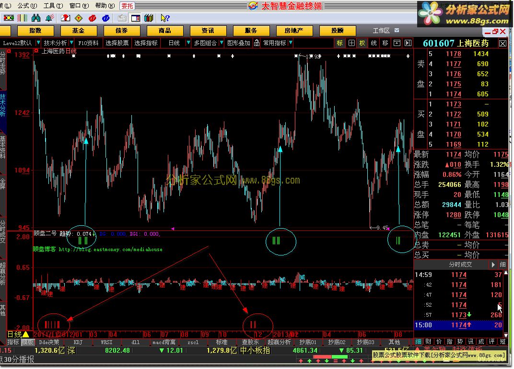Toggle the 评 bottom-right panel tab
Viewport: 514px width, 369px height.
492,342
